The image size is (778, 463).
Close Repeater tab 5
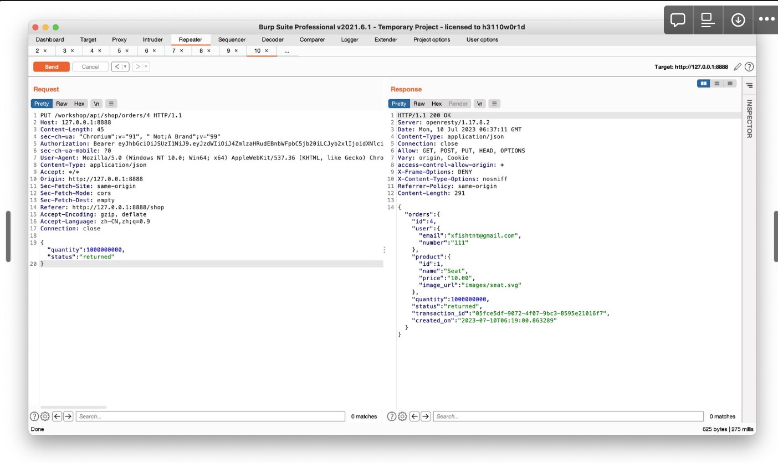126,51
